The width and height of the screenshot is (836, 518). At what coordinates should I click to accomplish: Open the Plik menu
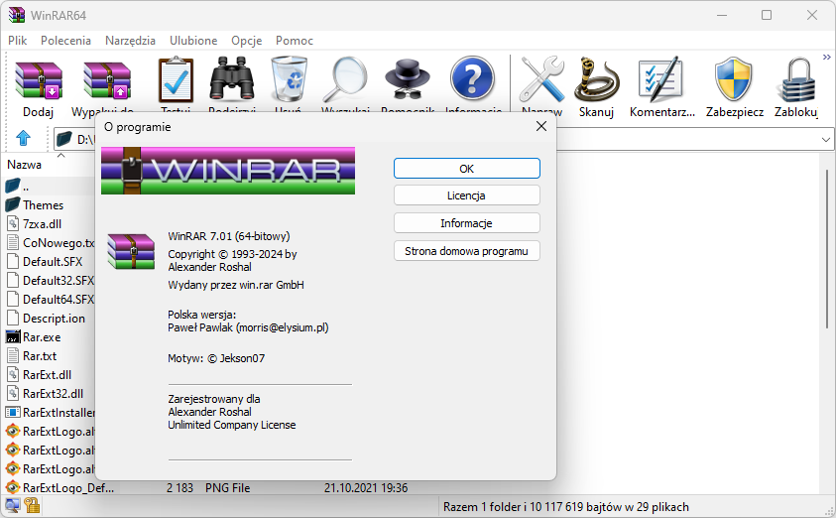[17, 41]
